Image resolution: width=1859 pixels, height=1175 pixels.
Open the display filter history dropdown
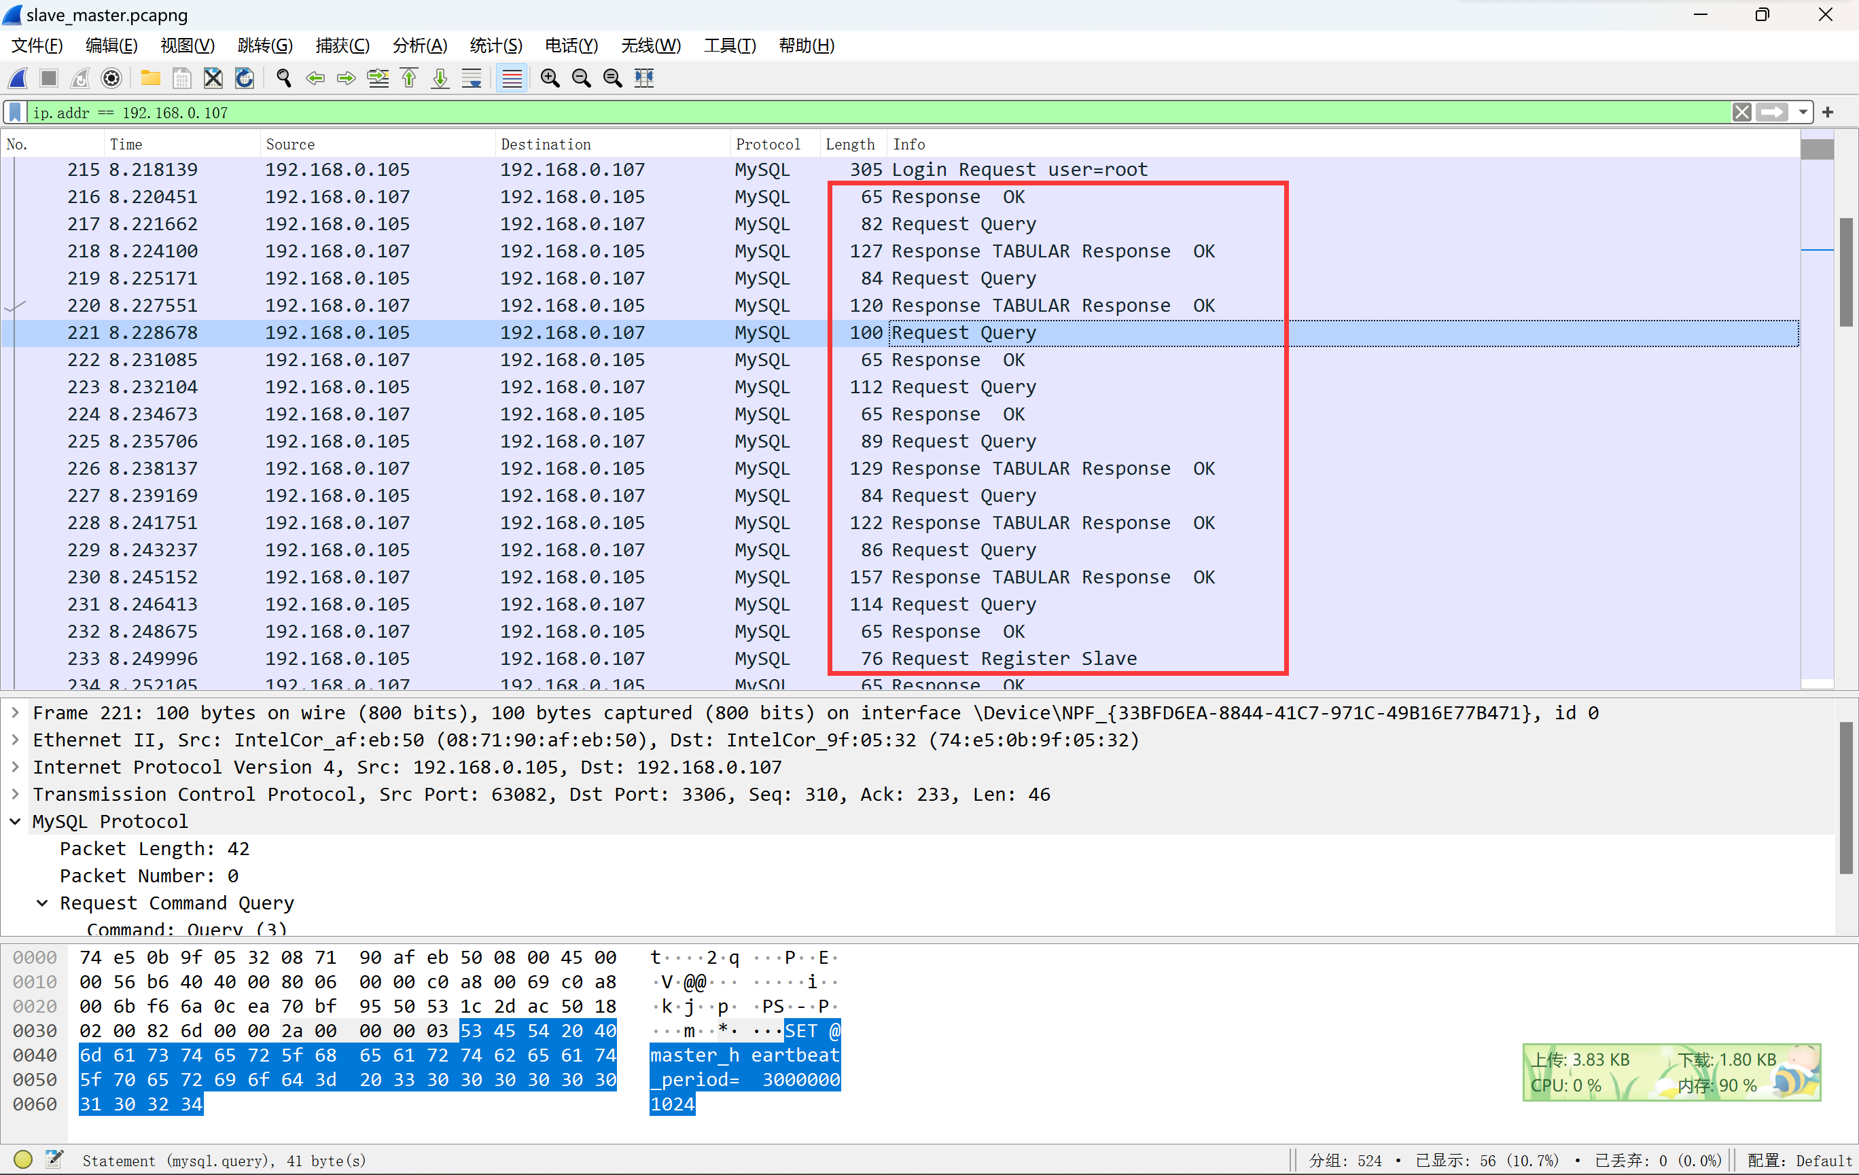[1803, 113]
